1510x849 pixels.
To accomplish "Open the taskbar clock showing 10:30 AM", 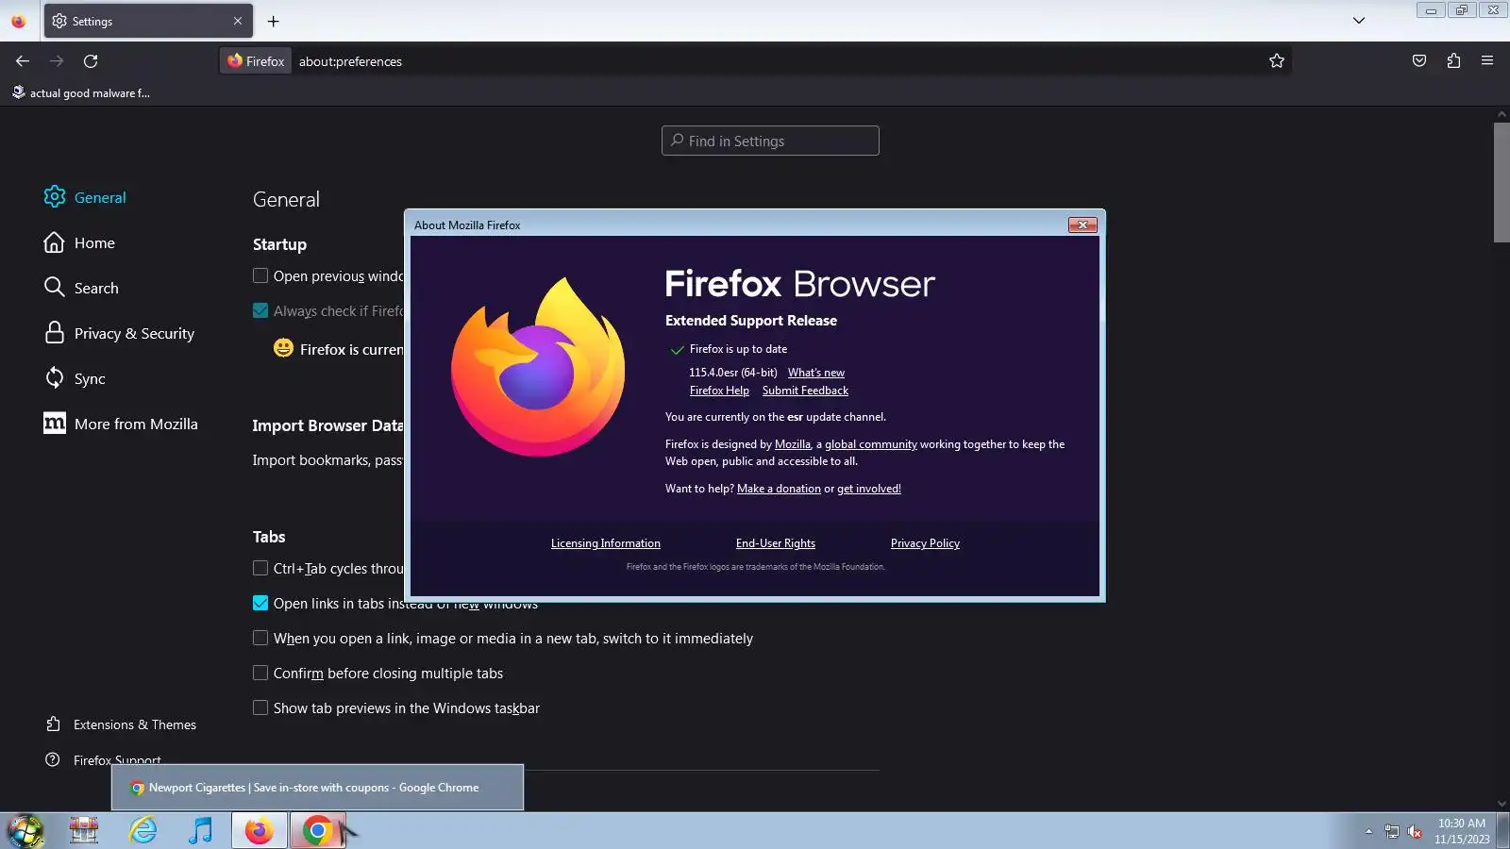I will point(1462,831).
